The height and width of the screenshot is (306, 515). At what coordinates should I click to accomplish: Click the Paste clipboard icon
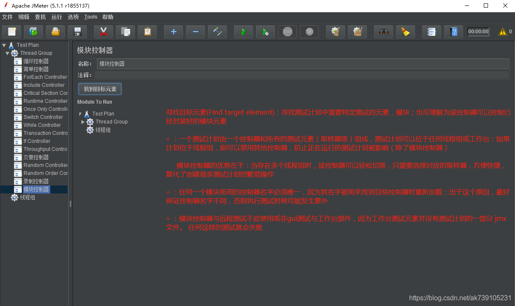point(147,32)
